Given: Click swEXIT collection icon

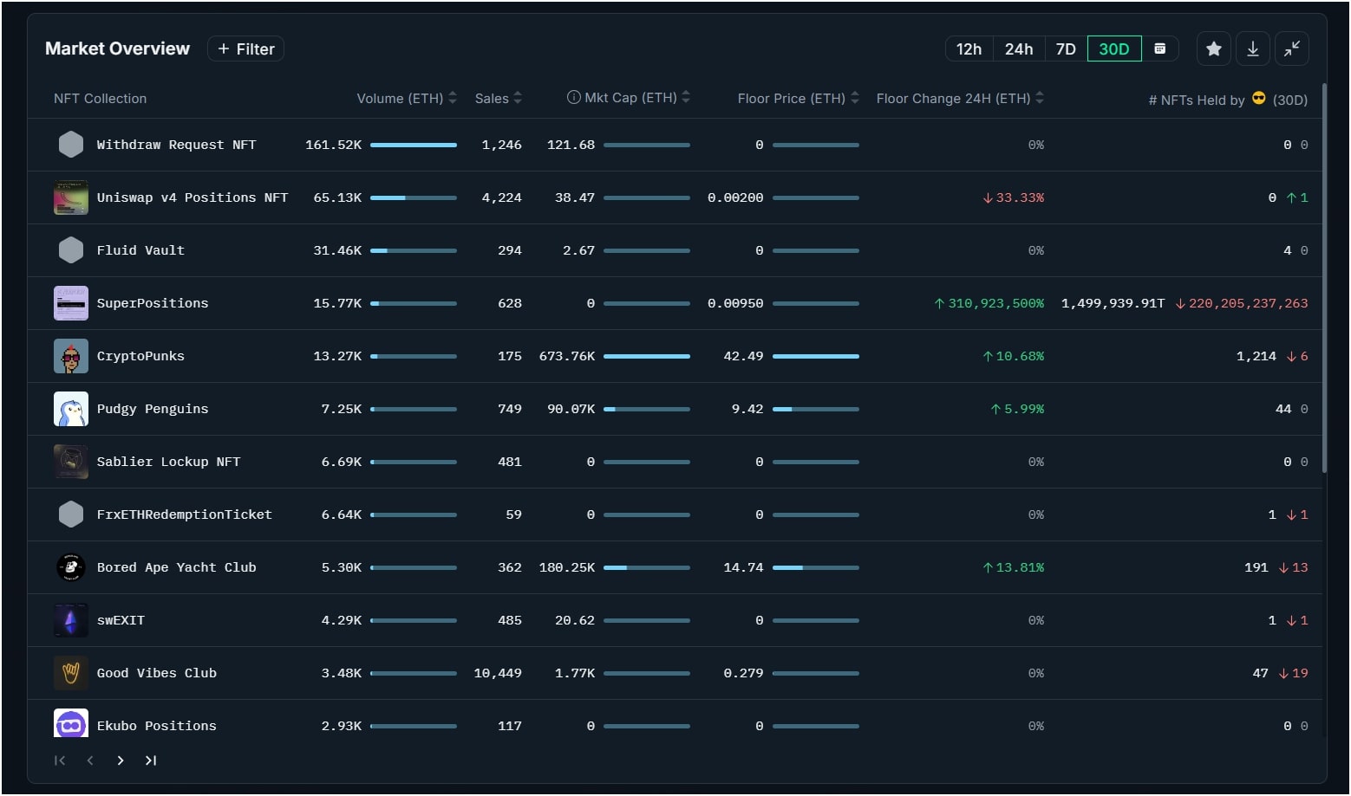Looking at the screenshot, I should (x=71, y=620).
